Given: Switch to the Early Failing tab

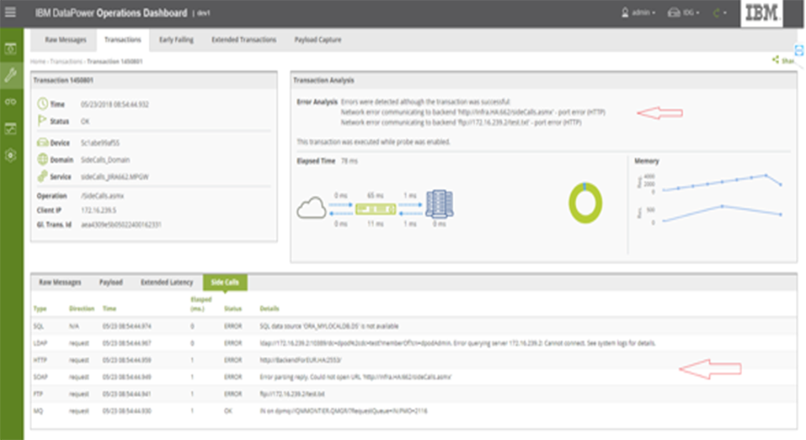Looking at the screenshot, I should coord(176,39).
